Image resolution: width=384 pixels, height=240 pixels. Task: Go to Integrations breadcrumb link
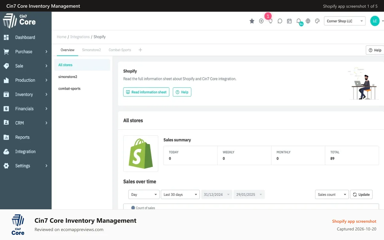pyautogui.click(x=80, y=37)
